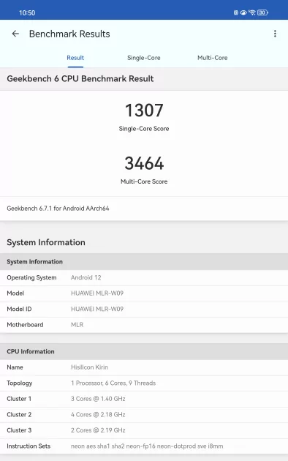Tap 4 Cores @ 2.18 GHz value
The width and height of the screenshot is (288, 461).
(98, 415)
